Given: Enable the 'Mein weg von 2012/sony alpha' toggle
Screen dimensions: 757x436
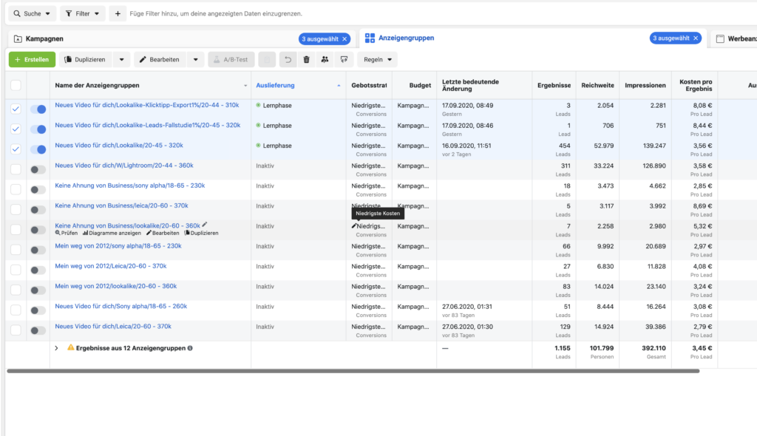Looking at the screenshot, I should 38,250.
